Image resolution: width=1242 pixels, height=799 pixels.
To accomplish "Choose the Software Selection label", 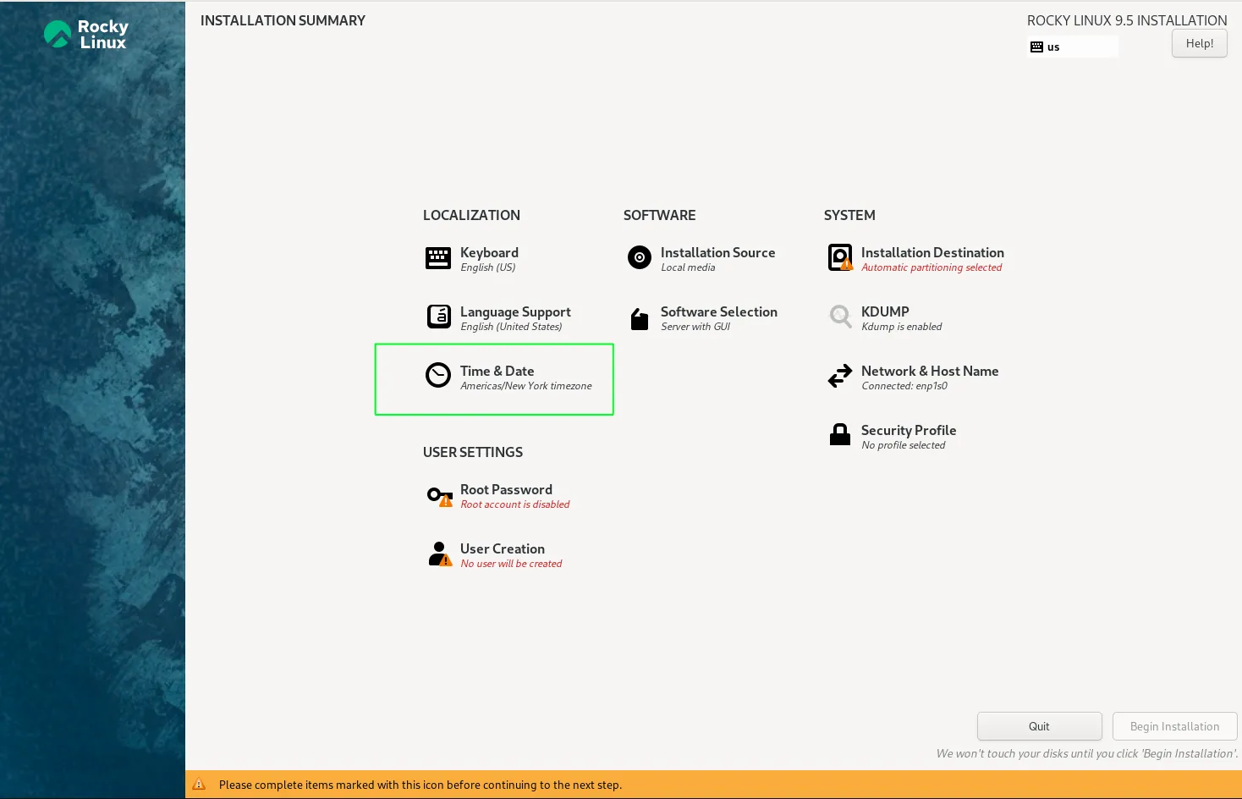I will tap(718, 311).
